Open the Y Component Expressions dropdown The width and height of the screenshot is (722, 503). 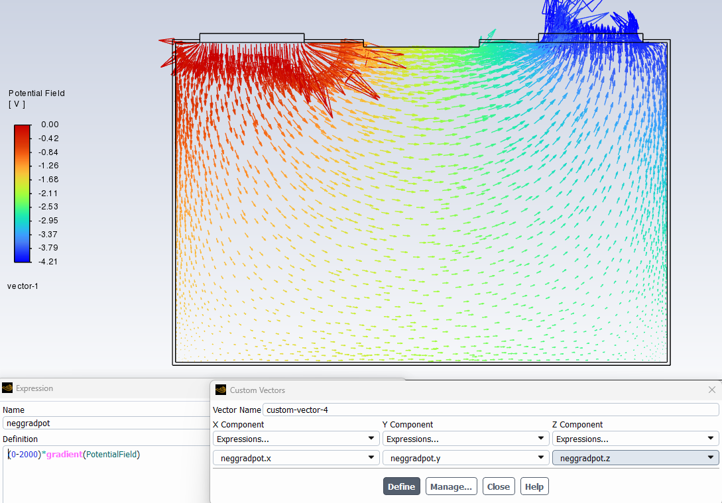tap(465, 438)
